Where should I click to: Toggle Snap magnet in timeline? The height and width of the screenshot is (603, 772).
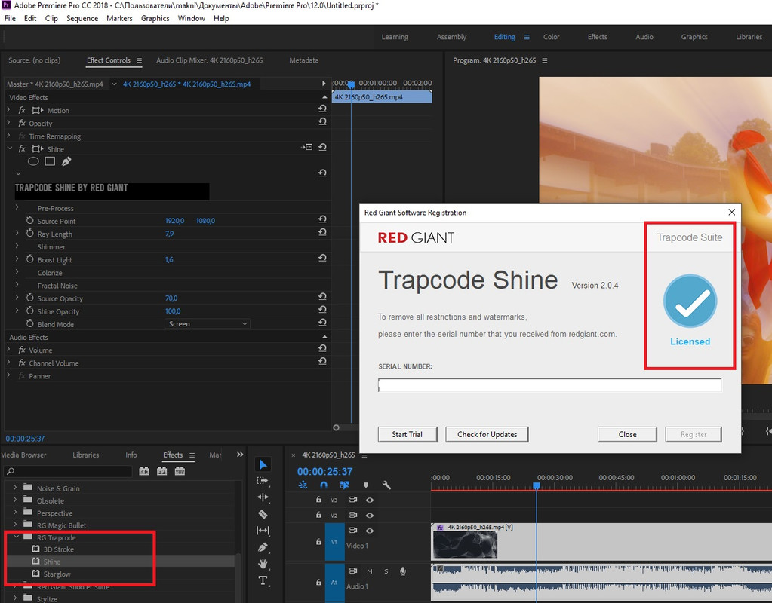[324, 485]
